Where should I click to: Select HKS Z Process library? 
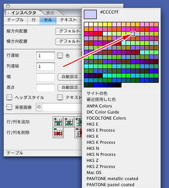pyautogui.click(x=101, y=167)
